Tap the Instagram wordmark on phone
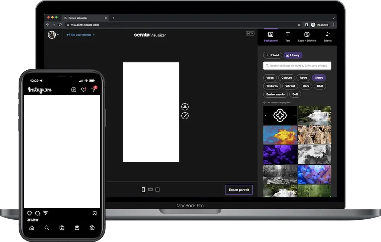 39,90
